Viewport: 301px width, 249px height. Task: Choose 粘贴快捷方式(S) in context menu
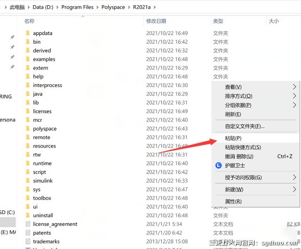coord(255,147)
